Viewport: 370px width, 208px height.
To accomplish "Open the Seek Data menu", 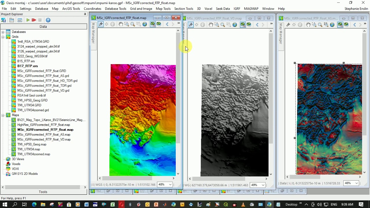I will pos(223,9).
